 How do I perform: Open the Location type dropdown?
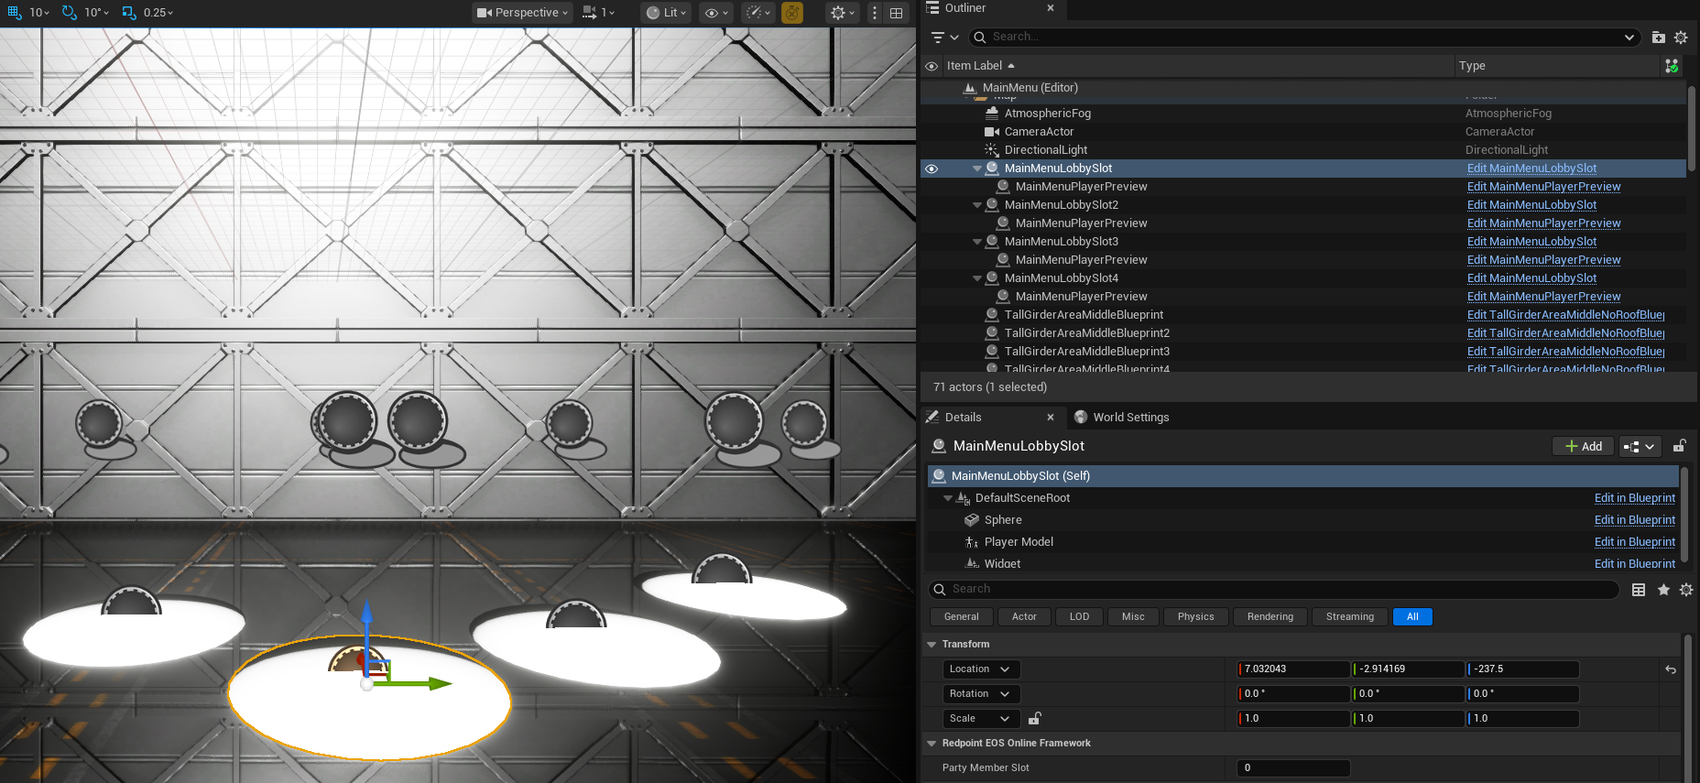pyautogui.click(x=981, y=669)
